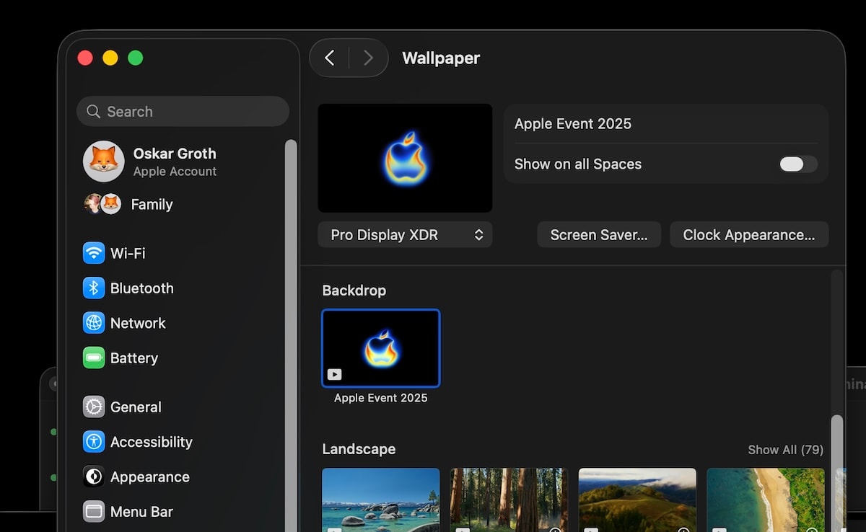866x532 pixels.
Task: Click the sidebar scrollbar
Action: tap(291, 335)
